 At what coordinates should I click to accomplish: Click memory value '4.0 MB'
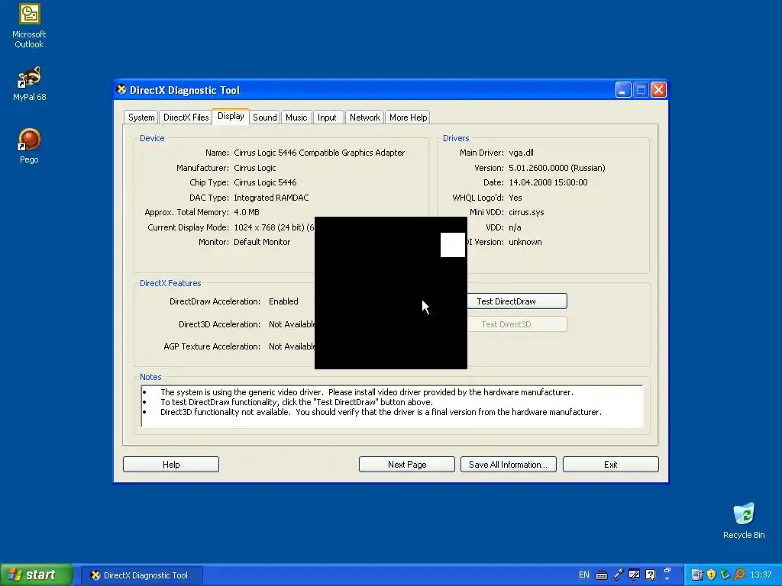click(x=247, y=212)
